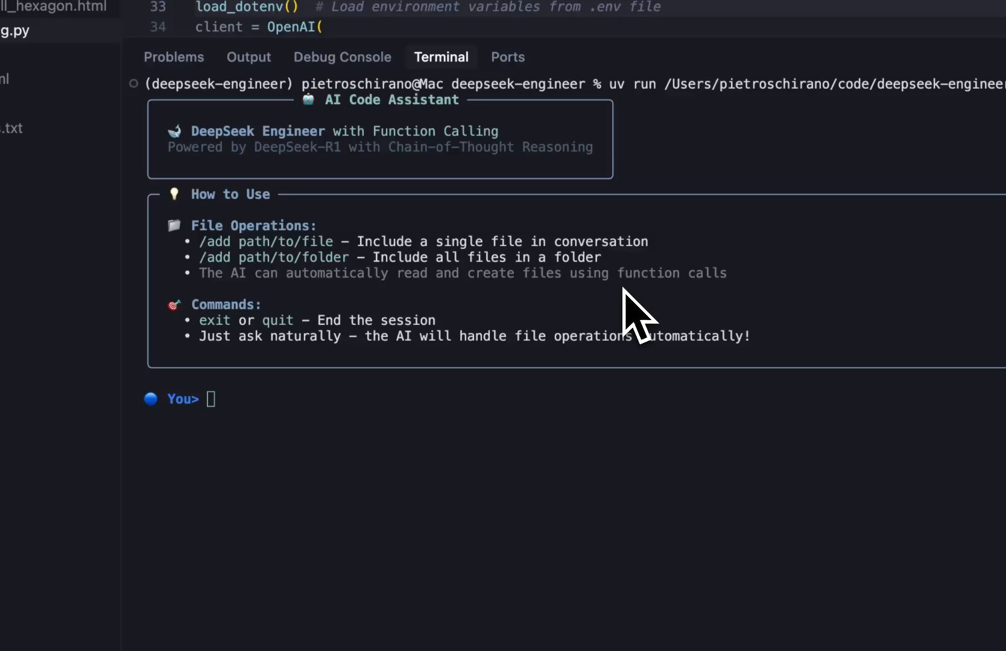This screenshot has height=651, width=1006.
Task: Click the text '/add path/to/file'
Action: (266, 241)
